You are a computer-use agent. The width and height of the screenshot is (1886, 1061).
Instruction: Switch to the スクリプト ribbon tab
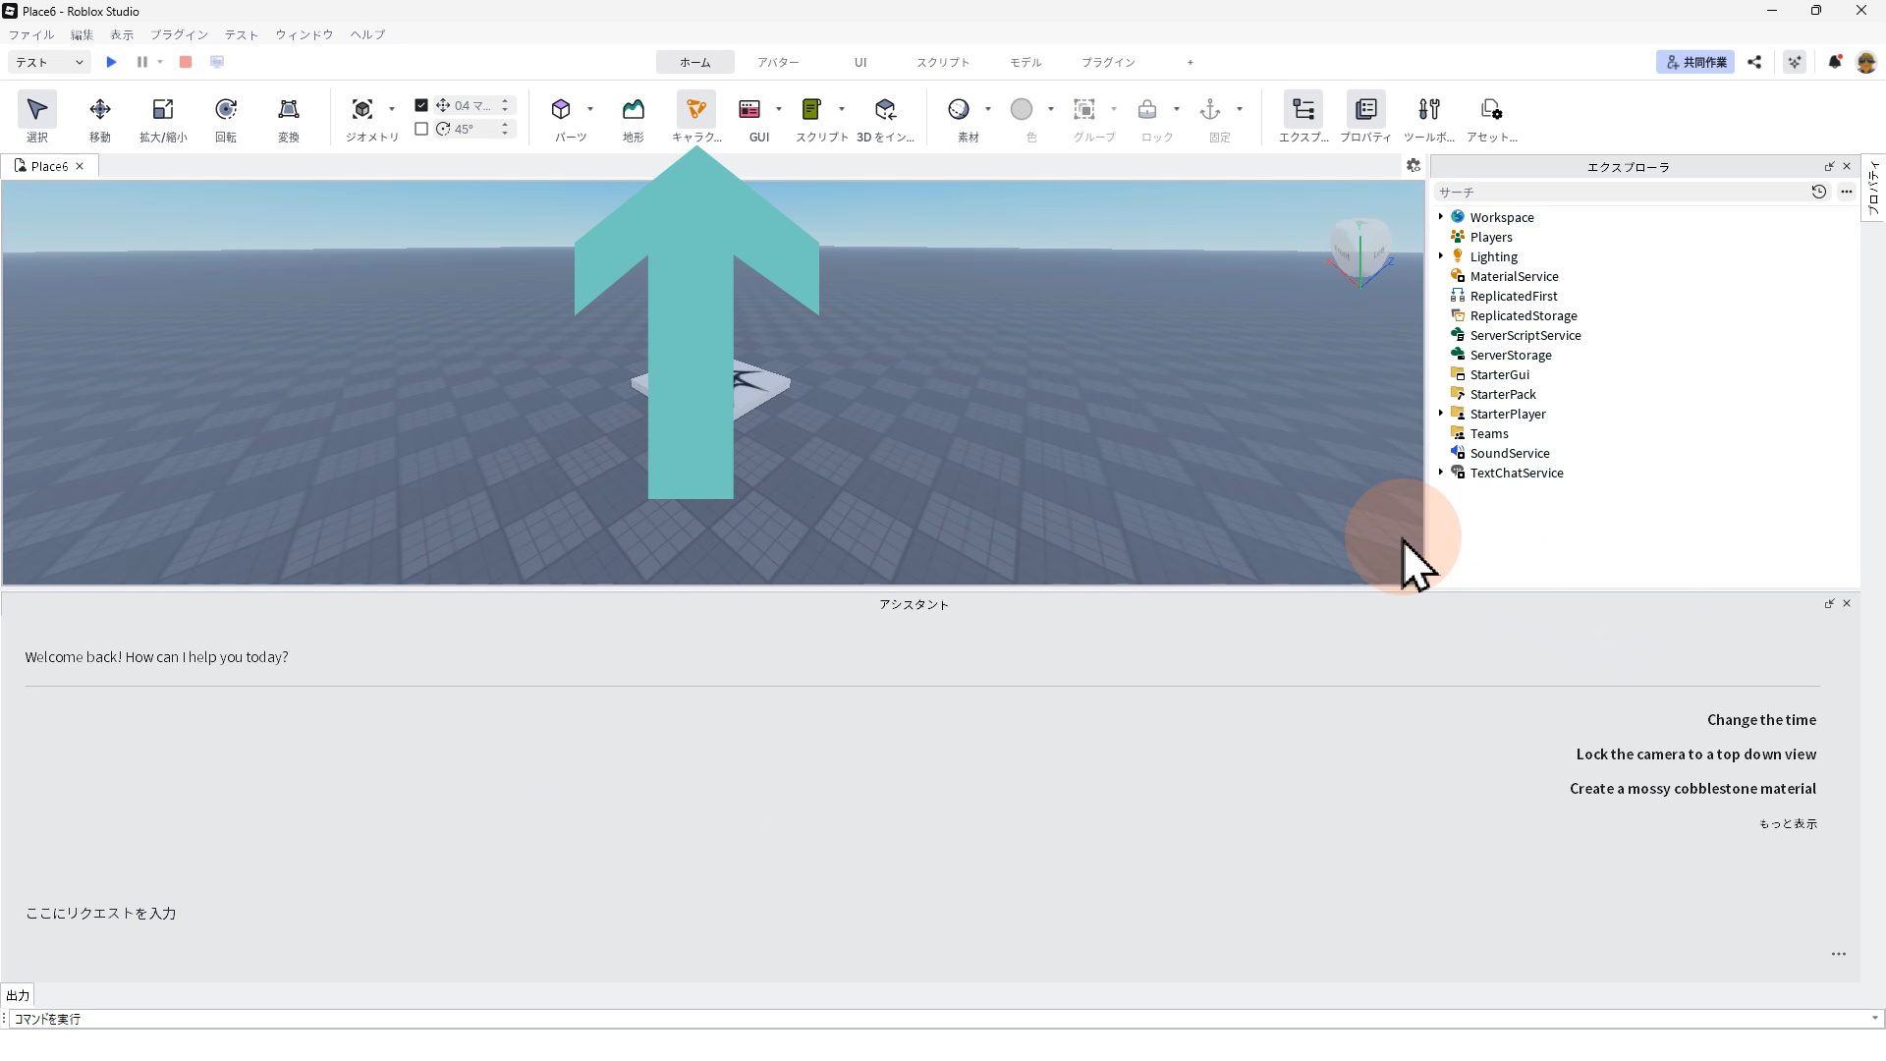pos(942,62)
